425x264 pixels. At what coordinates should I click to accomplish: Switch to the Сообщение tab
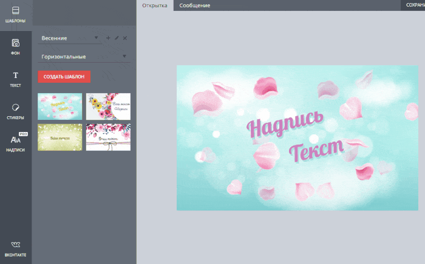click(195, 5)
